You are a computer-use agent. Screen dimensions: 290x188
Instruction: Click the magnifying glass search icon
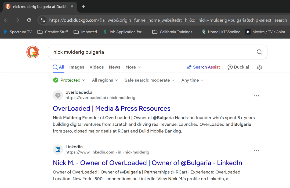259,52
